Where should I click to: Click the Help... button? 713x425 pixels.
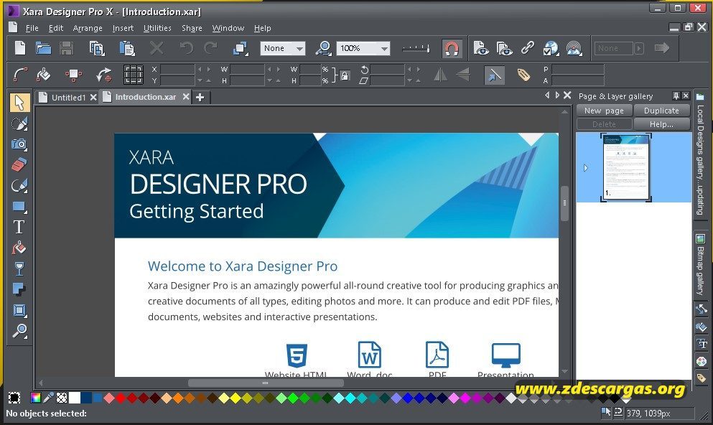pos(661,124)
